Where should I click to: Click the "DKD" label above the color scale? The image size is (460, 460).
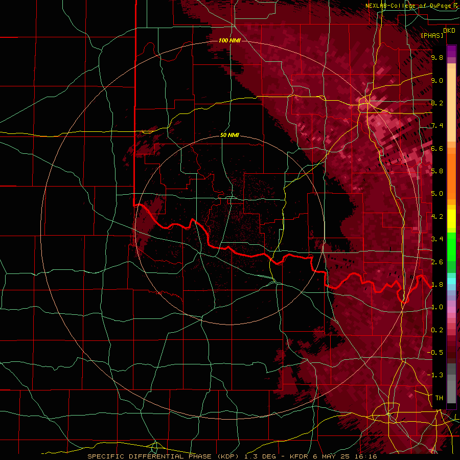[x=449, y=31]
